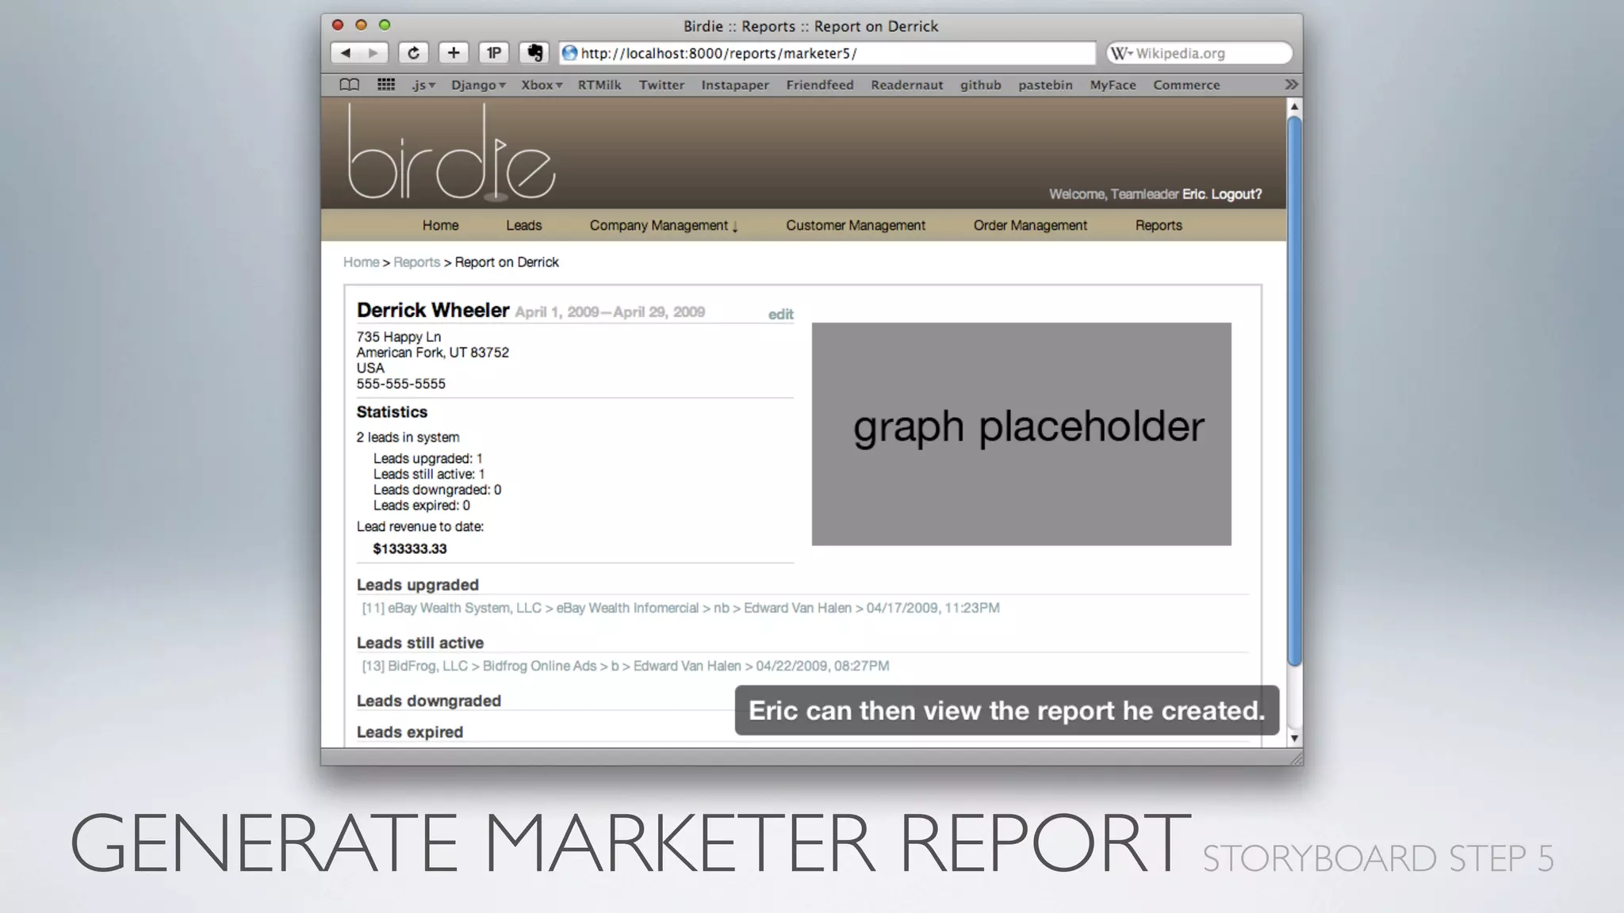Image resolution: width=1624 pixels, height=913 pixels.
Task: Open the Friendfeed bookmark
Action: pyautogui.click(x=820, y=85)
